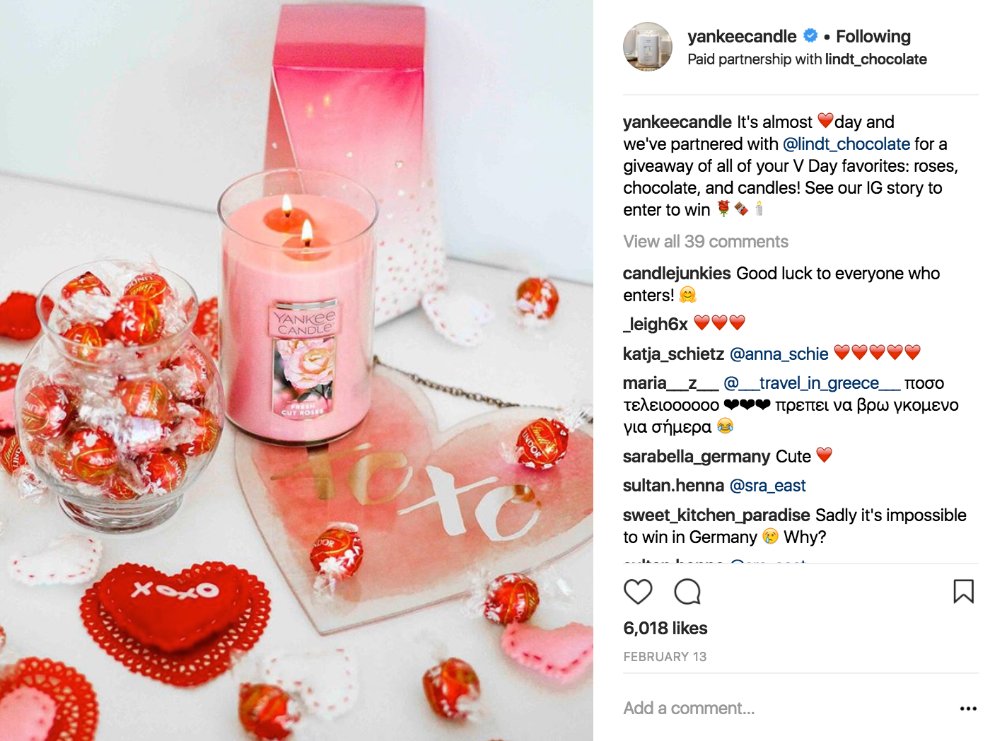Image resolution: width=1007 pixels, height=741 pixels.
Task: Open sweet_kitchen_paradise commenter profile
Action: (x=716, y=515)
